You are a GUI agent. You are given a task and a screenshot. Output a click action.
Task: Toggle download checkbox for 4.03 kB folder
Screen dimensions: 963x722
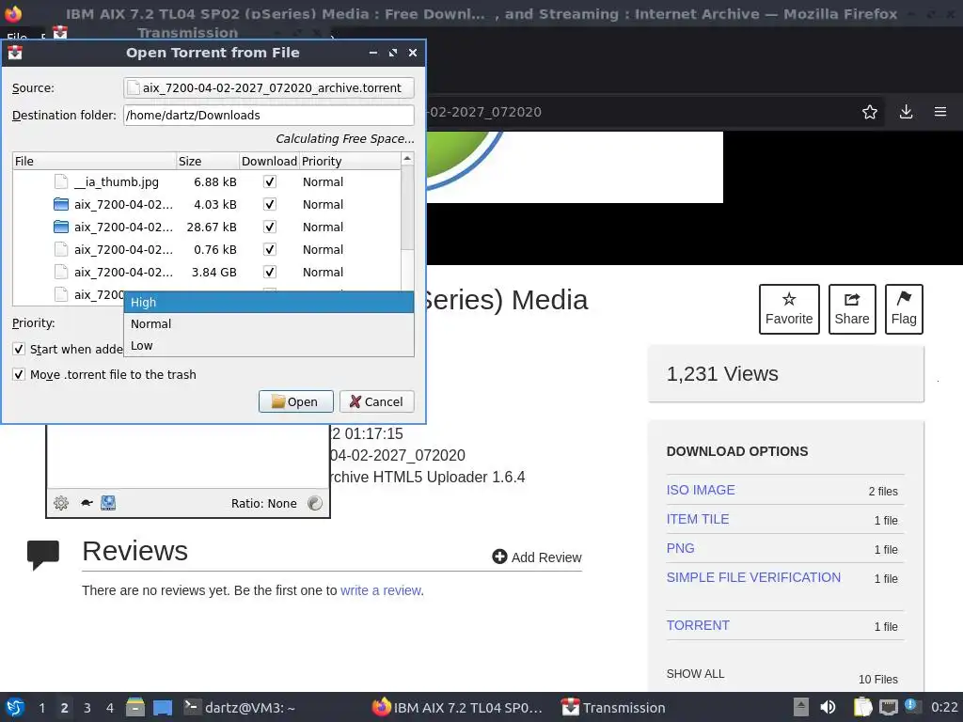click(x=269, y=204)
